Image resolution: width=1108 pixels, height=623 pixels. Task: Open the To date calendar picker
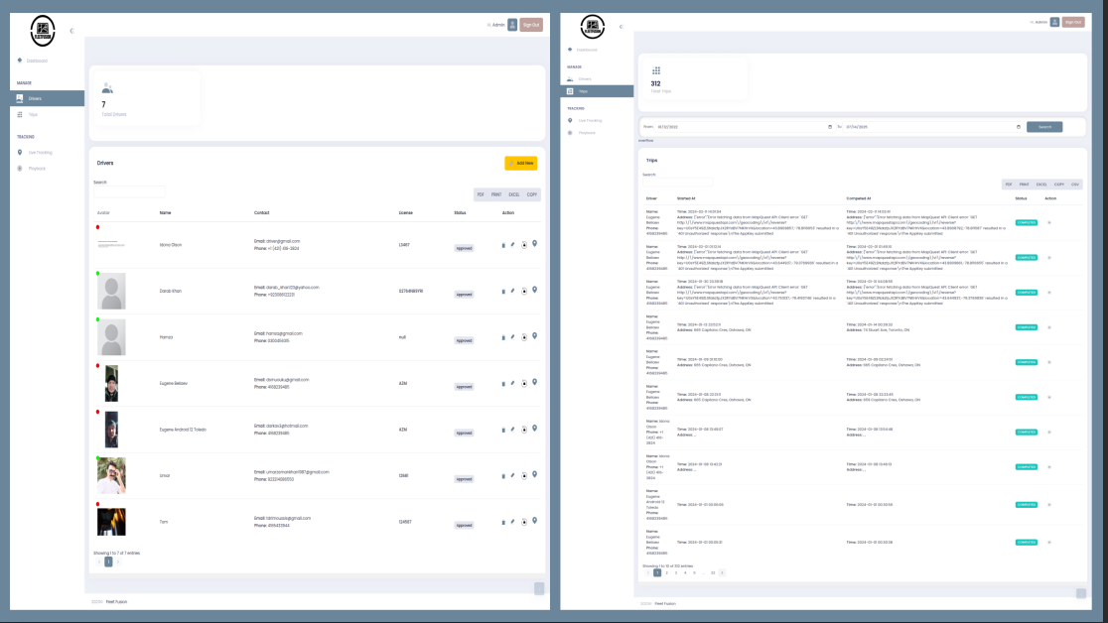click(1018, 127)
